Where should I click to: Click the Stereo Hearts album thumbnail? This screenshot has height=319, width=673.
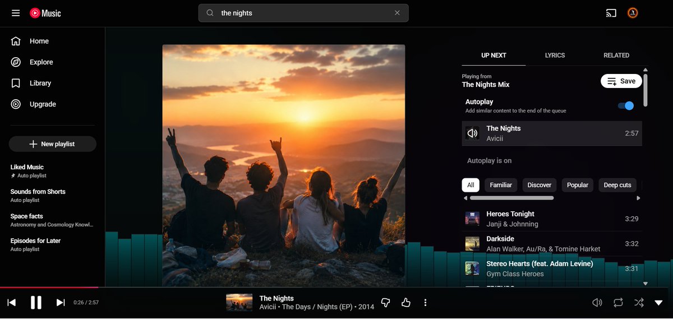[x=472, y=269]
